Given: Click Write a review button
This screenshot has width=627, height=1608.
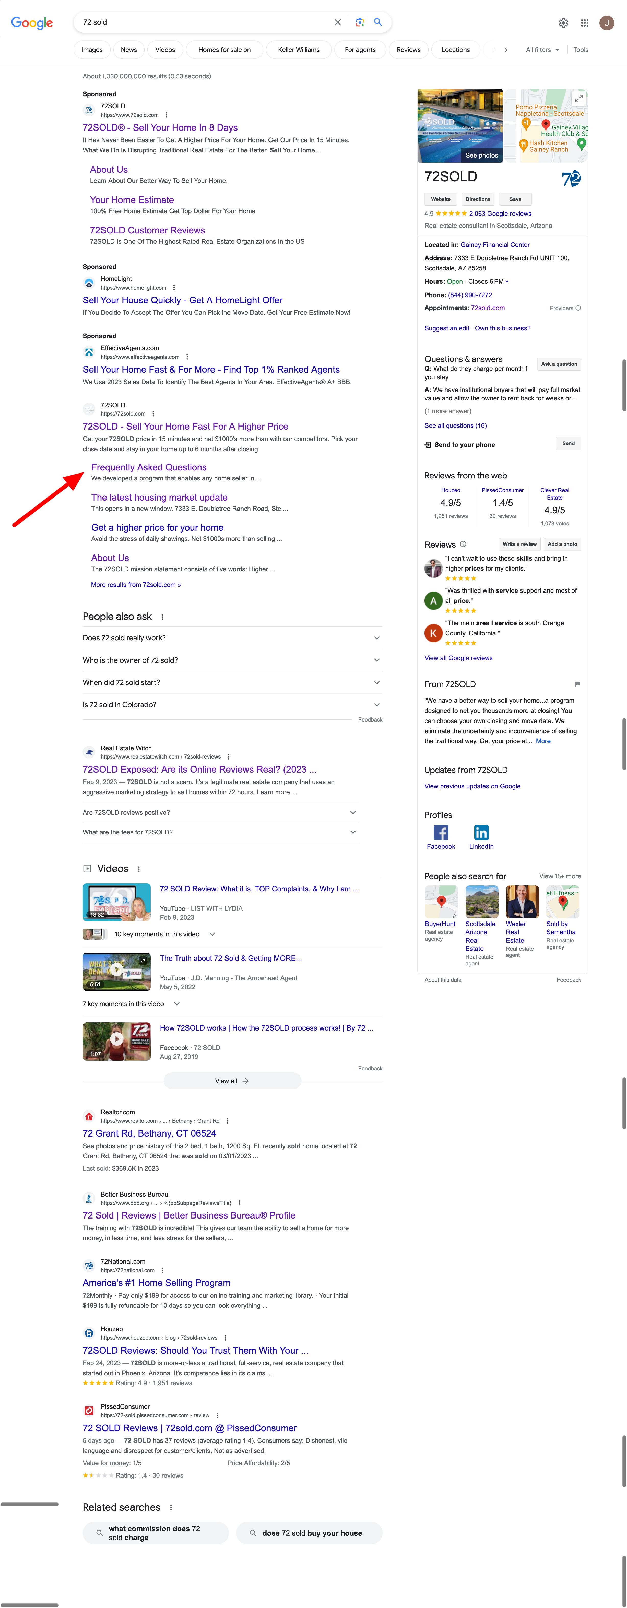Looking at the screenshot, I should [519, 544].
